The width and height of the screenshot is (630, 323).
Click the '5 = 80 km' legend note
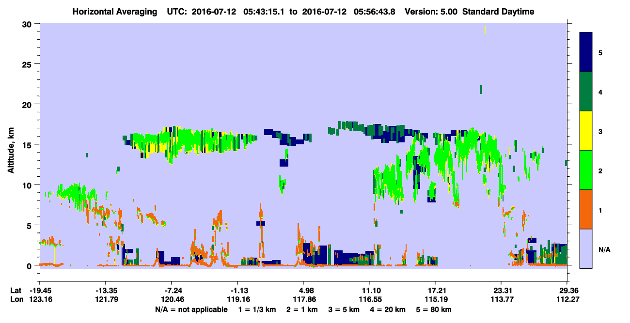[434, 309]
